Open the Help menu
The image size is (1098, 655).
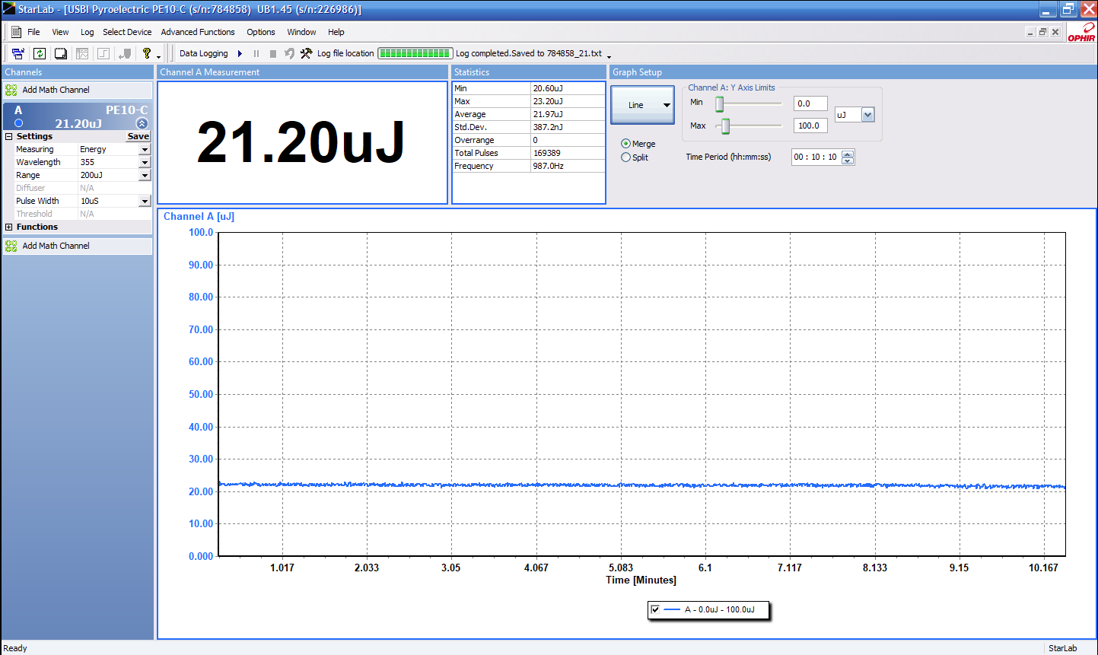336,32
